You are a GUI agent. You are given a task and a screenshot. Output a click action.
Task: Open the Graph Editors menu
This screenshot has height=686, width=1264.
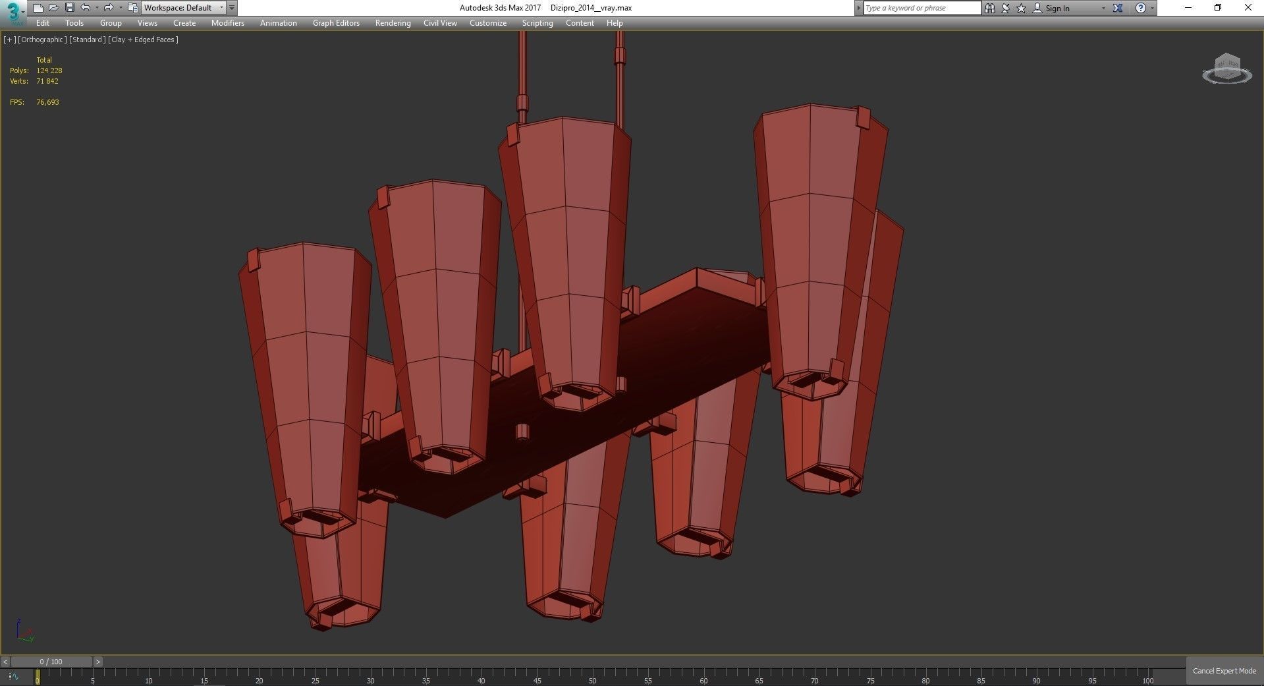pyautogui.click(x=336, y=23)
